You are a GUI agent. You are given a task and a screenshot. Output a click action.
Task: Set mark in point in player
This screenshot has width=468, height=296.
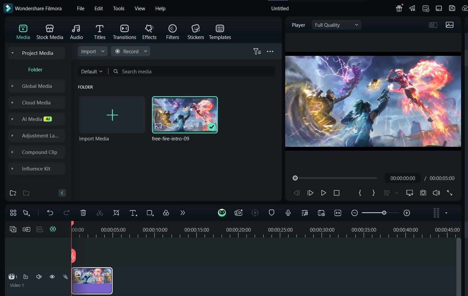click(x=360, y=193)
